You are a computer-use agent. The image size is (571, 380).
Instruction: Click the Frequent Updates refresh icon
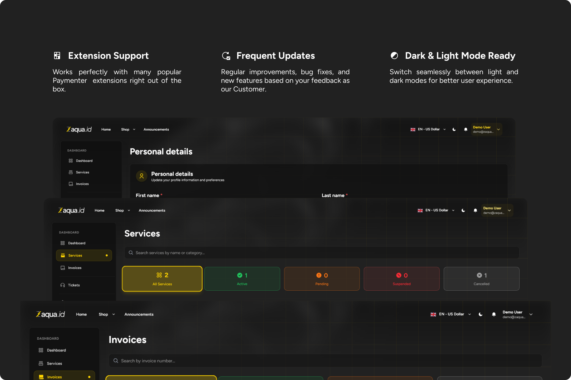pos(226,56)
